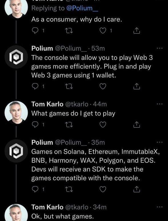Like Polium's '1 wallet' tweet

pyautogui.click(x=103, y=86)
